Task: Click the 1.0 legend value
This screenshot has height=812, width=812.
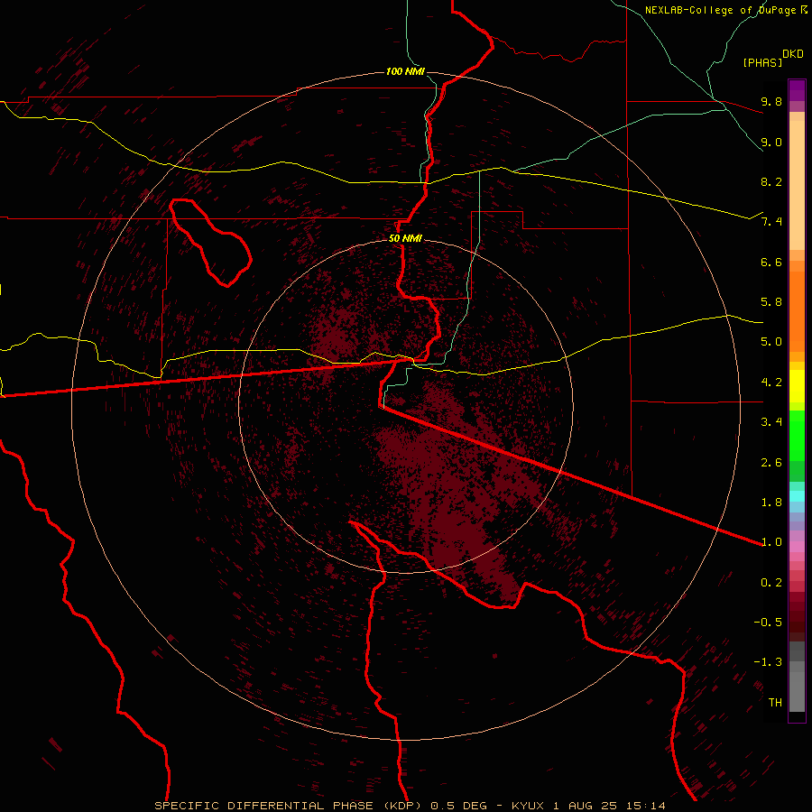Action: point(771,542)
